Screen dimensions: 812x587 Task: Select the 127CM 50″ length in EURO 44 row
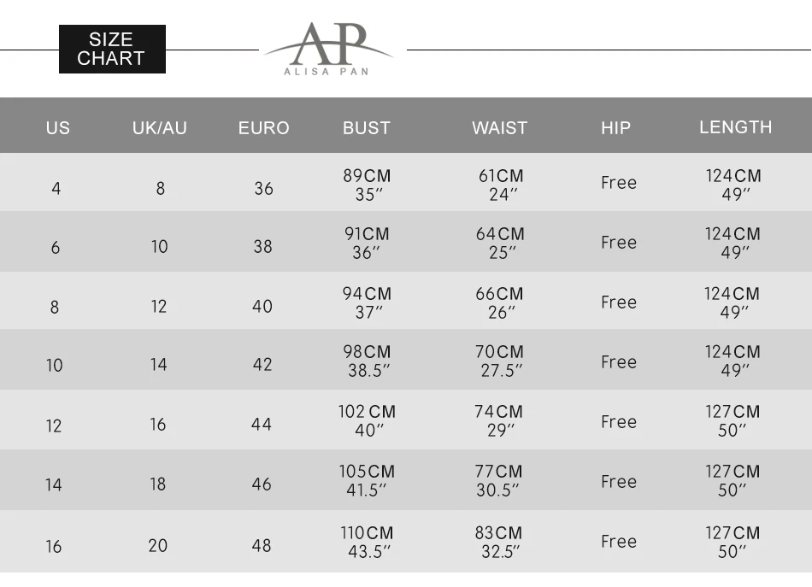(733, 421)
